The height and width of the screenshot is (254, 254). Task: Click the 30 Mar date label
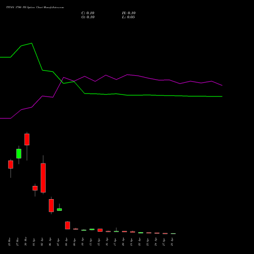tap(25, 242)
